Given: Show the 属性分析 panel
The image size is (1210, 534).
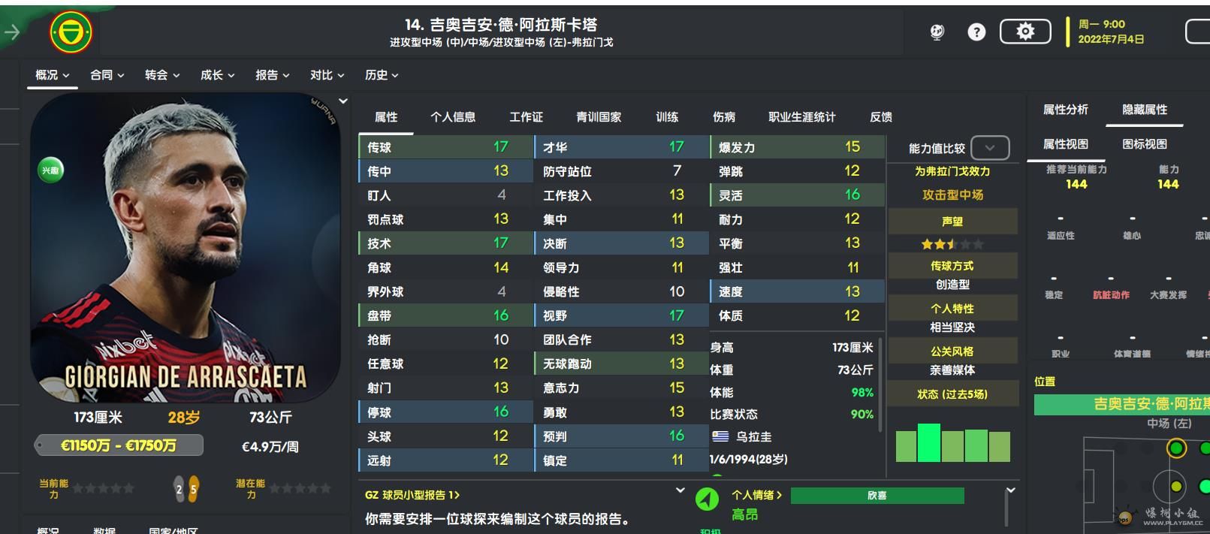Looking at the screenshot, I should coord(1065,110).
